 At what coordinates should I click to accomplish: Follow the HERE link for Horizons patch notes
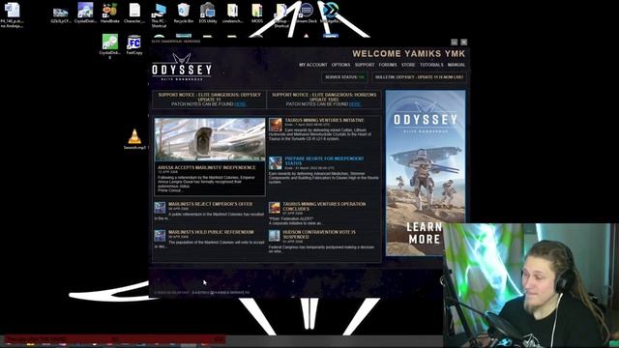355,104
